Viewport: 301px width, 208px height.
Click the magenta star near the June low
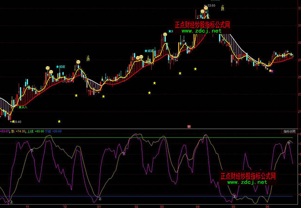pos(272,71)
